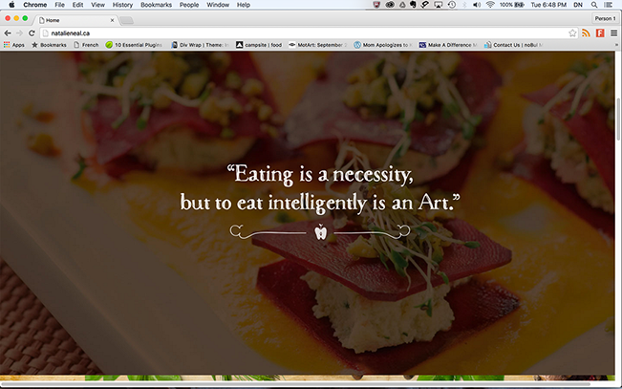Image resolution: width=622 pixels, height=389 pixels.
Task: Open the Apps shortcut in bookmarks bar
Action: (13, 44)
